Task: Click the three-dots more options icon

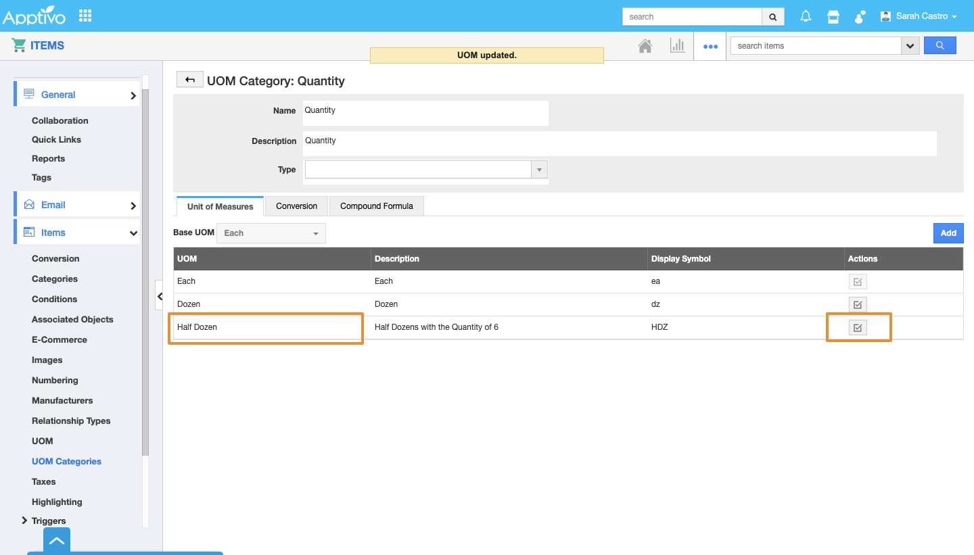Action: click(x=710, y=47)
